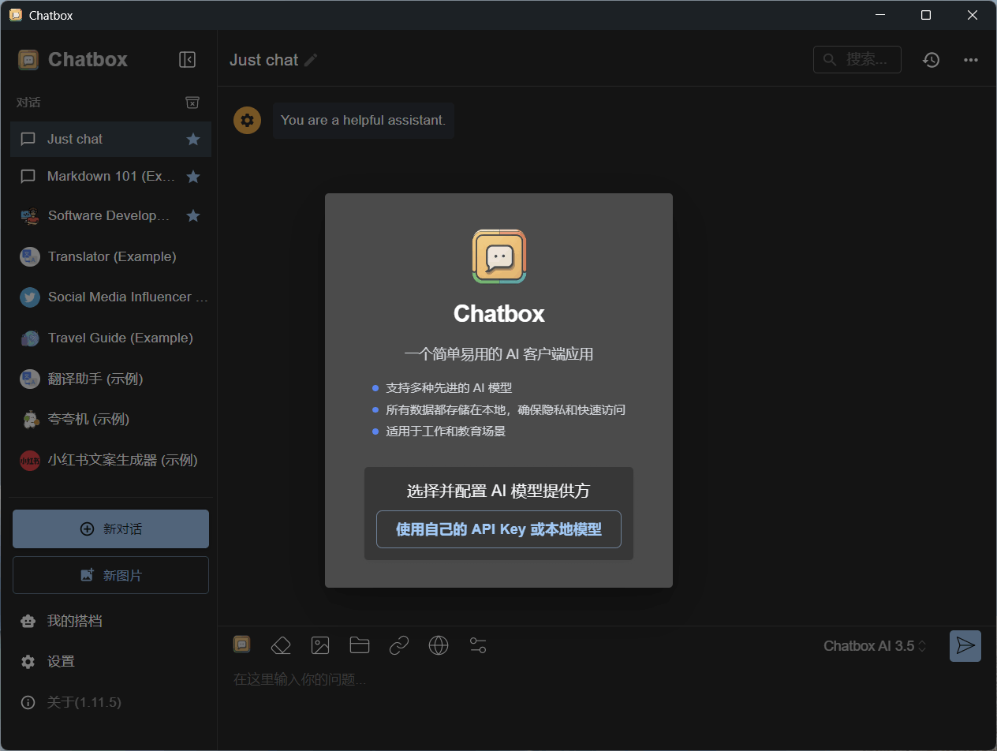
Task: Click the 使用自己的 API Key 或本地模型 button
Action: 498,529
